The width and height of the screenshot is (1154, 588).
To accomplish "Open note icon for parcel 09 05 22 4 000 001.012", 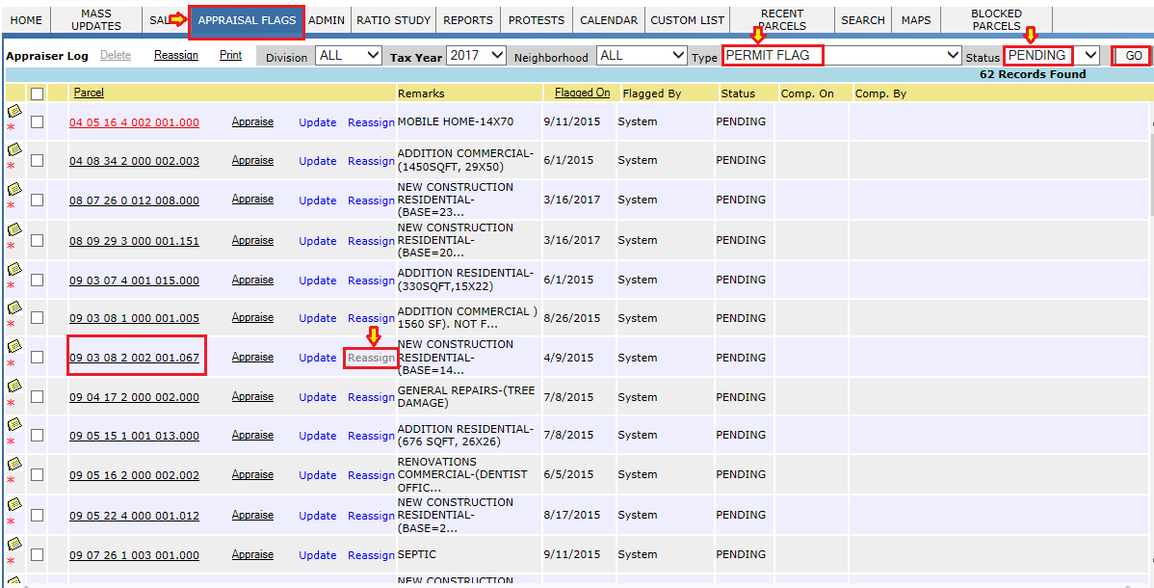I will (x=13, y=504).
